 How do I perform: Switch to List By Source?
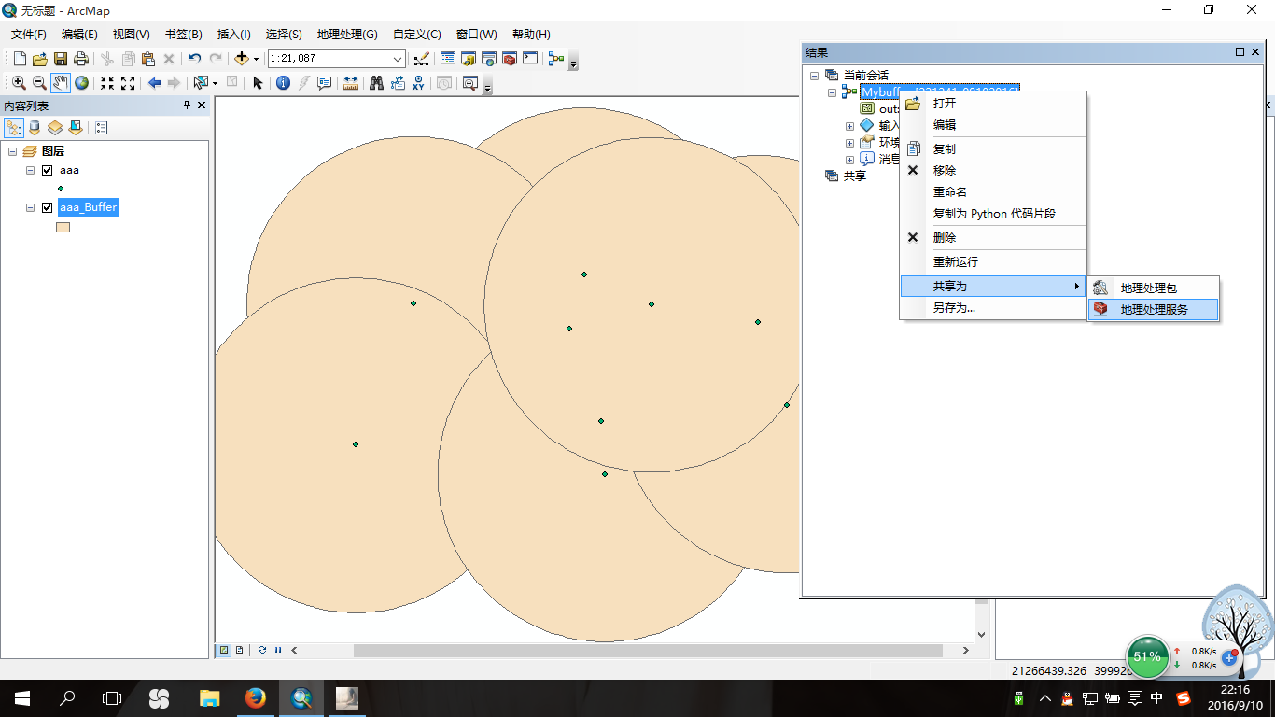click(x=35, y=128)
